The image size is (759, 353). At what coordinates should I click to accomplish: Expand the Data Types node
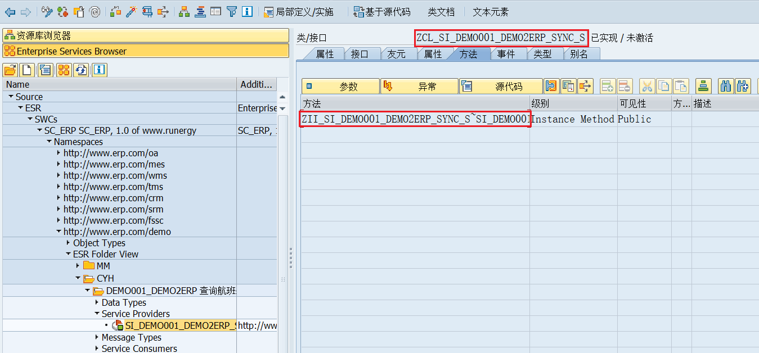[97, 302]
